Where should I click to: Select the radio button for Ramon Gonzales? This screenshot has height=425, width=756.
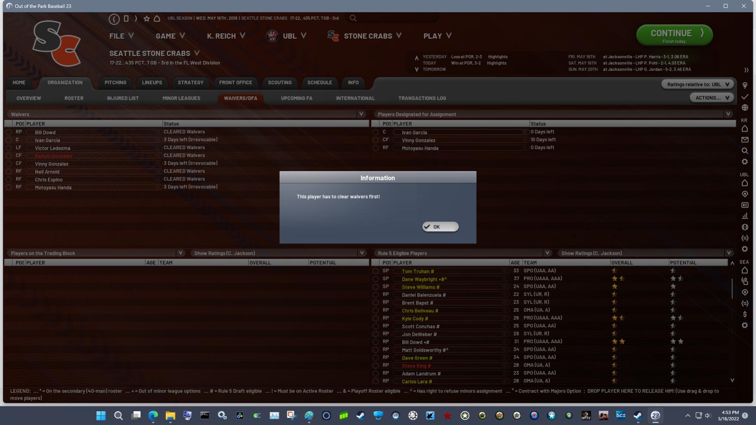pos(9,156)
